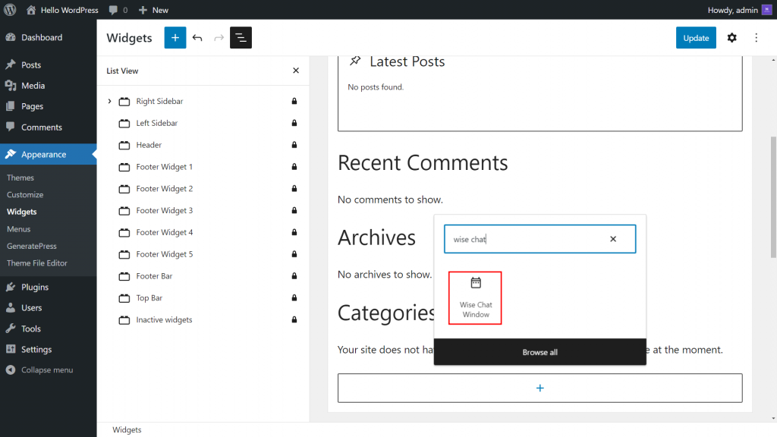Open the Document Overview list icon
Viewport: 777px width, 437px height.
[241, 37]
